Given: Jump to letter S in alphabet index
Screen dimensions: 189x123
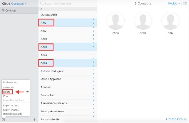Looking at the screenshot, I should [x=94, y=85].
